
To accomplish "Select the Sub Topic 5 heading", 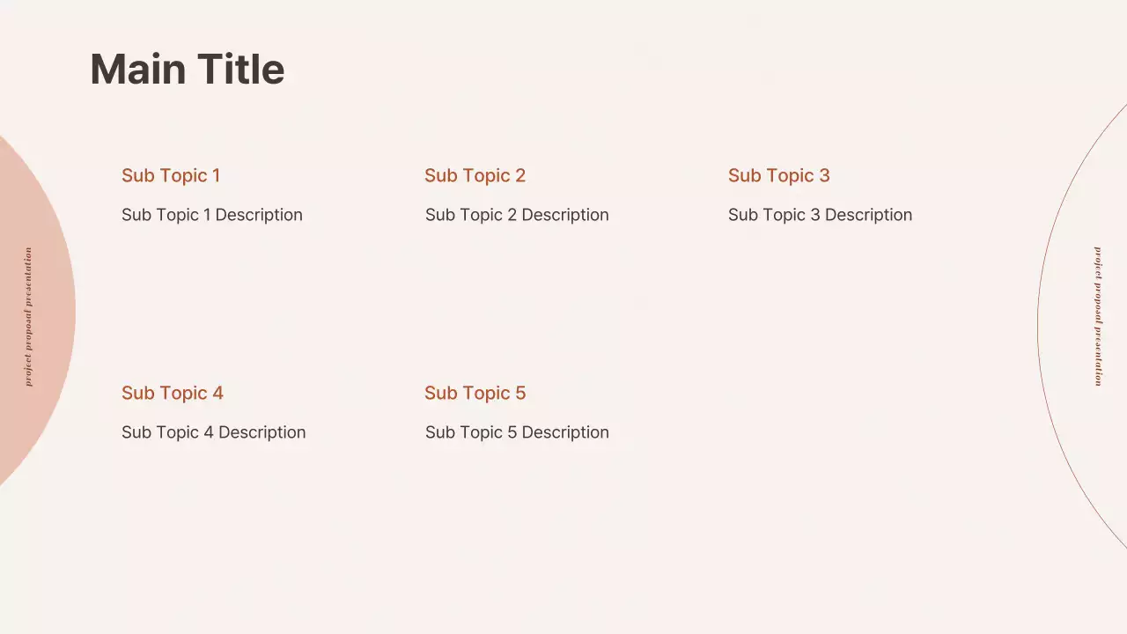I will coord(475,393).
